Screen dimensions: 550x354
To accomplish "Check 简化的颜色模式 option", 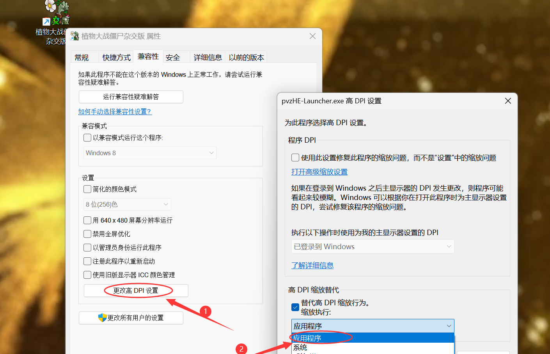I will click(87, 189).
